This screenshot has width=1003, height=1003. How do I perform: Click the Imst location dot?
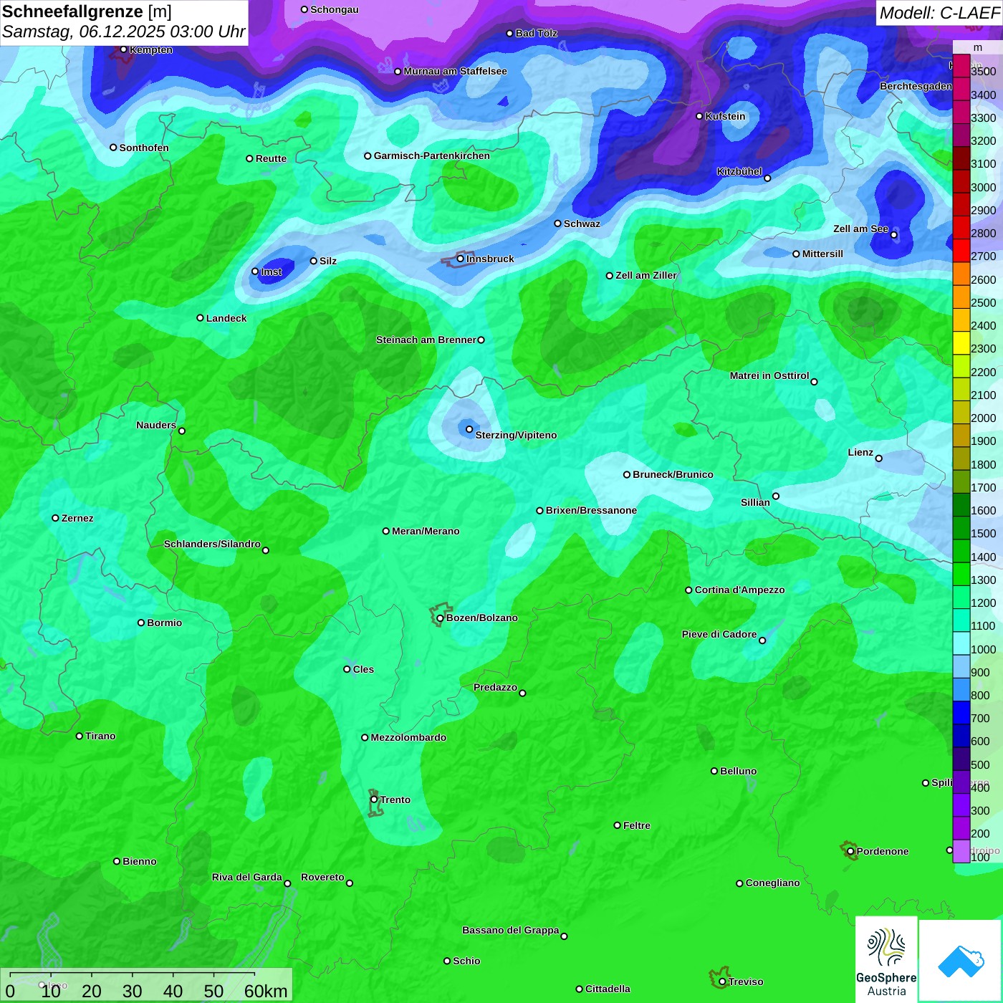tap(255, 272)
